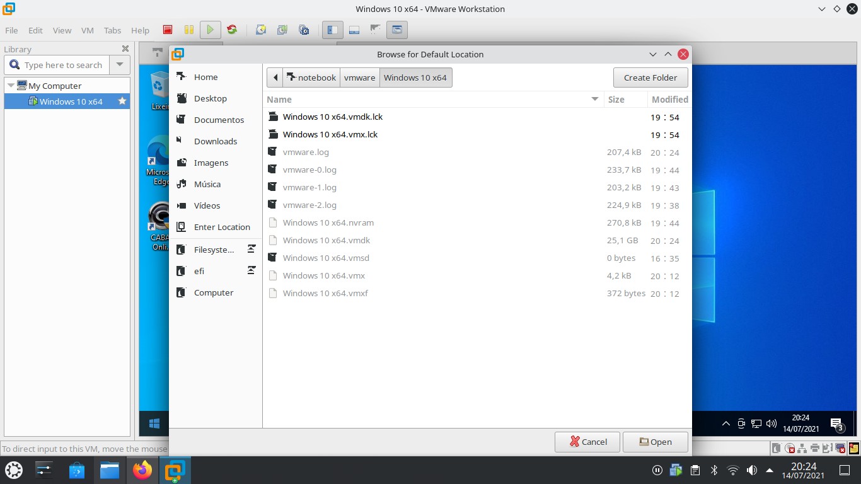This screenshot has height=484, width=861.
Task: Click the Library search field
Action: (x=57, y=65)
